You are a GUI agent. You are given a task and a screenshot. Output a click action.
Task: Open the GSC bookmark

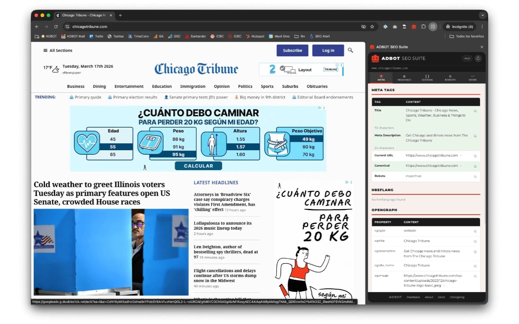pyautogui.click(x=174, y=36)
